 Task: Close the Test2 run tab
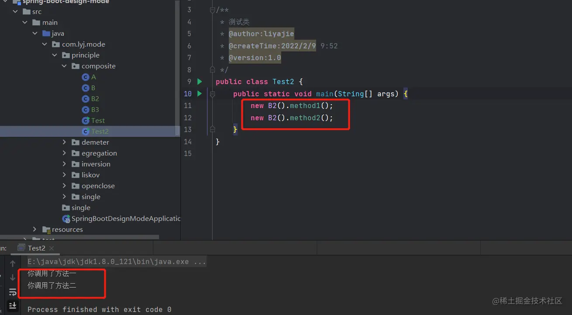[52, 248]
